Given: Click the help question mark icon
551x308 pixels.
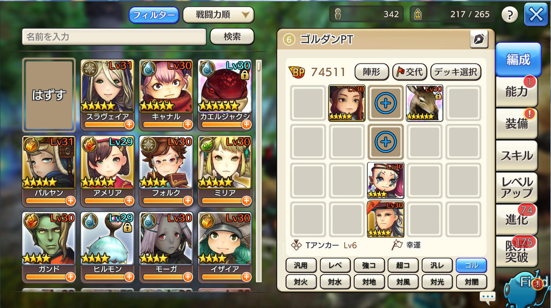Looking at the screenshot, I should point(509,15).
